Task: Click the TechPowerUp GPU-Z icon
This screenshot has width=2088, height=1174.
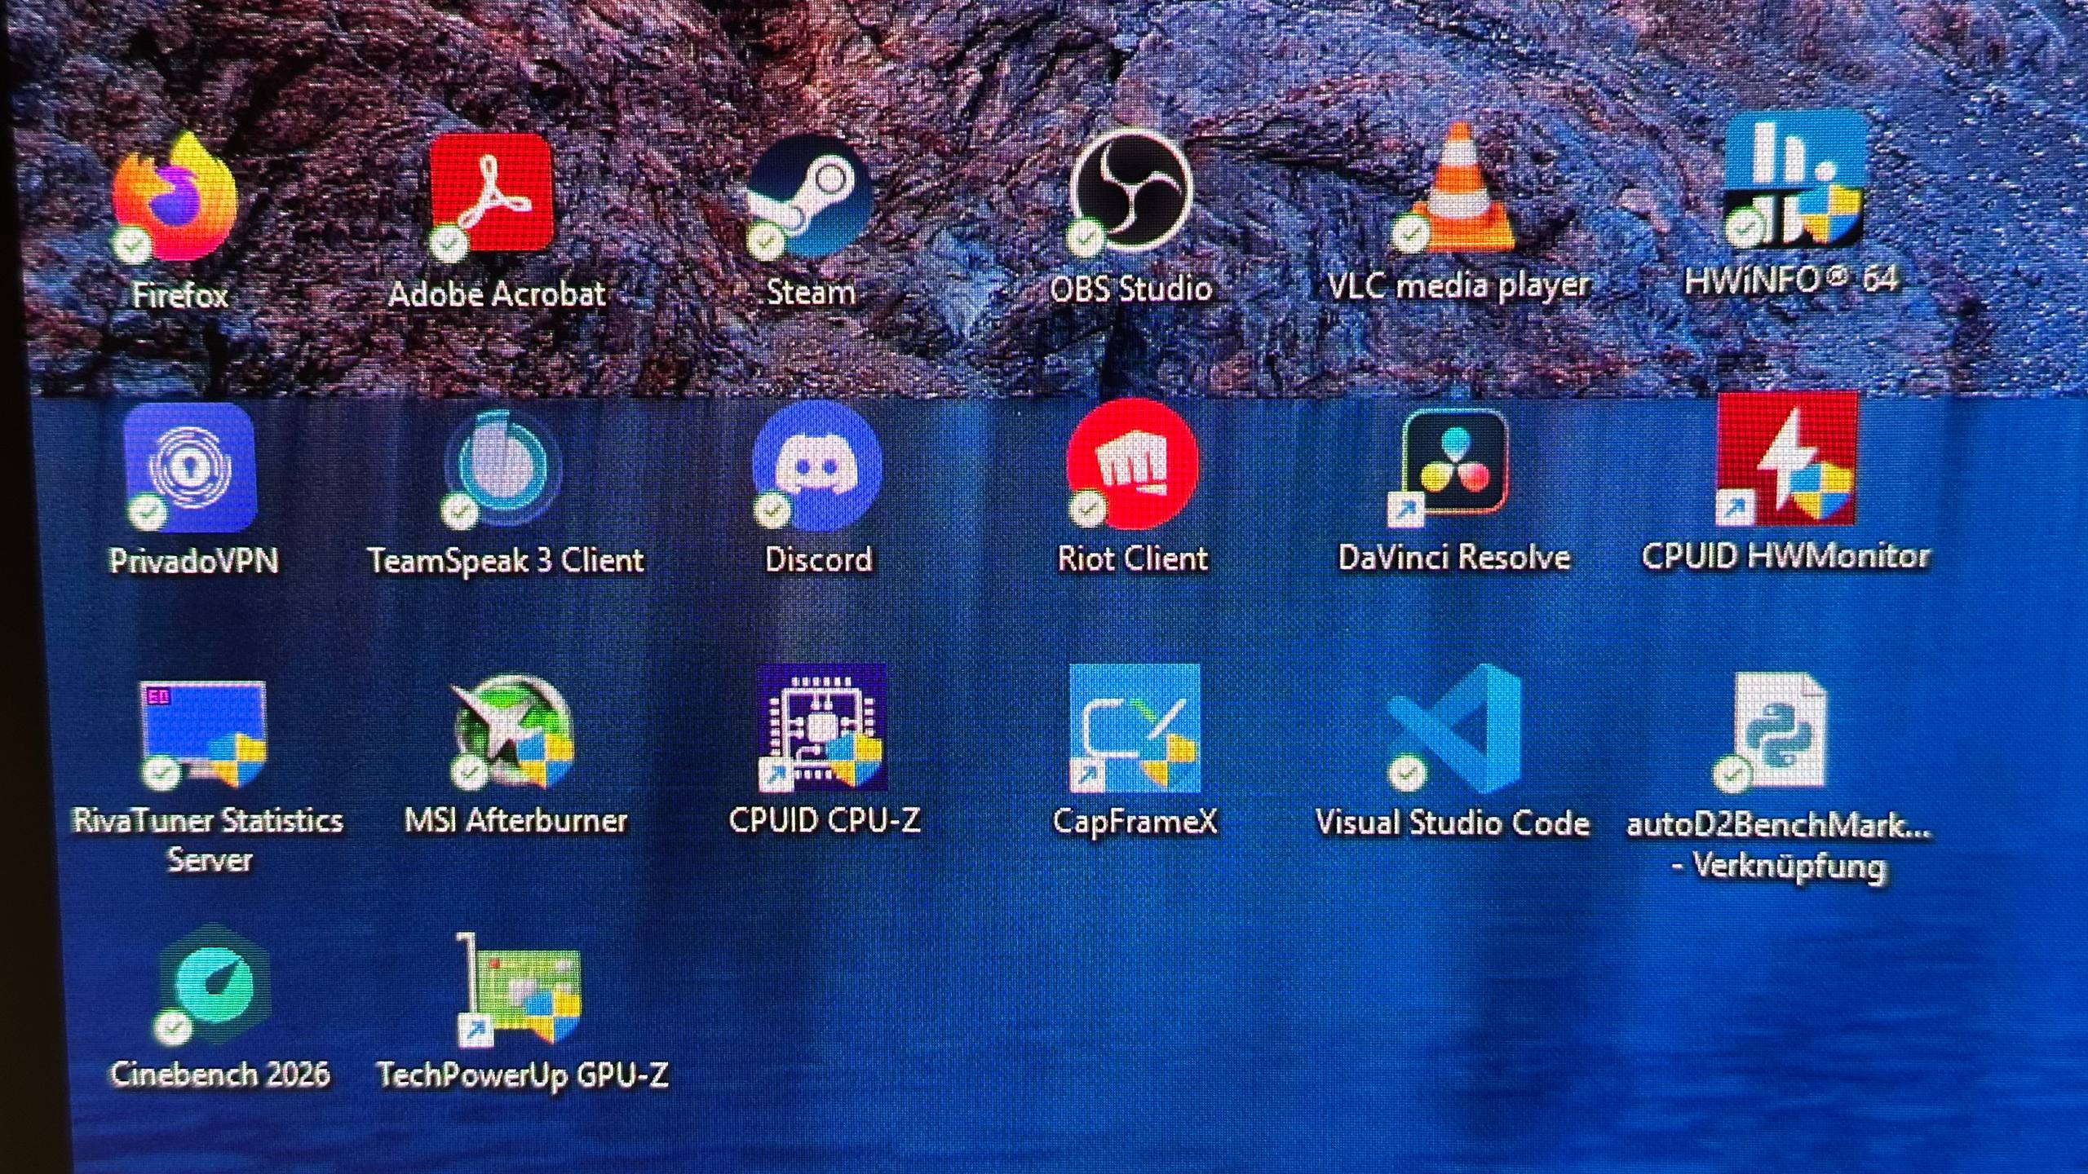Action: 522,991
